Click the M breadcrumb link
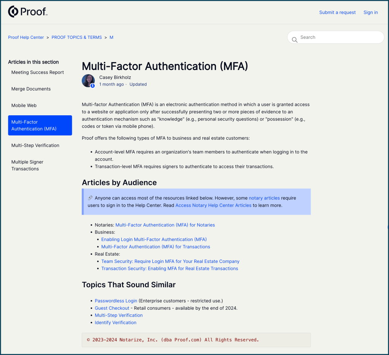The height and width of the screenshot is (355, 389). click(111, 37)
